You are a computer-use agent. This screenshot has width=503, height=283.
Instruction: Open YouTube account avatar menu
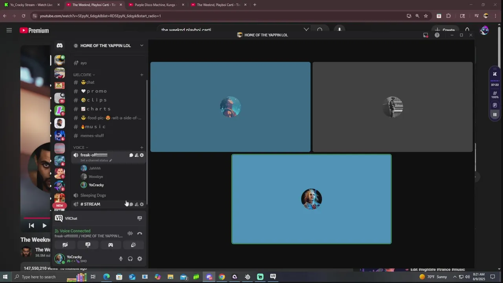pyautogui.click(x=484, y=30)
